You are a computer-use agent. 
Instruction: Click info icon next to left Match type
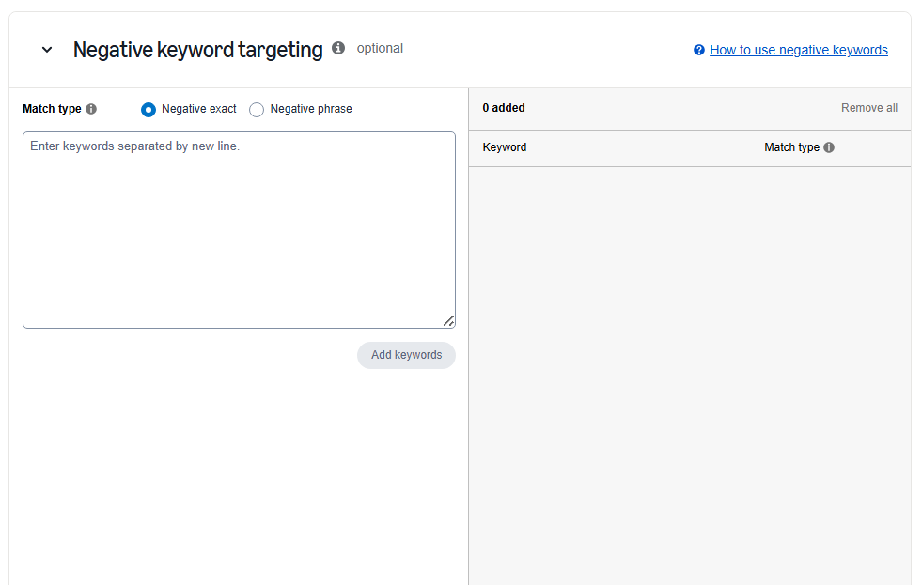pyautogui.click(x=91, y=109)
